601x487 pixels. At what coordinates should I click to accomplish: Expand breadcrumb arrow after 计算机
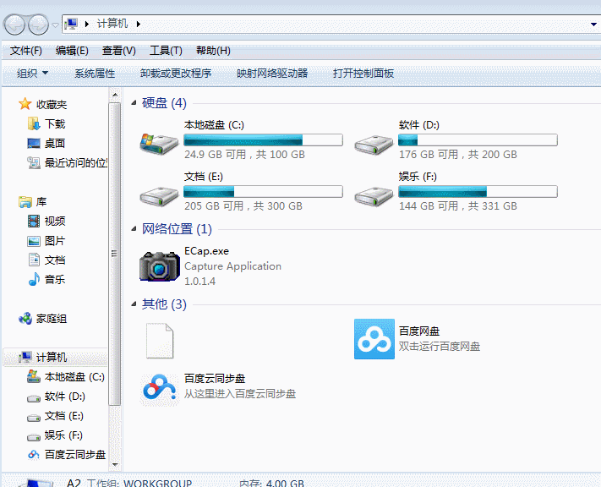coord(139,25)
